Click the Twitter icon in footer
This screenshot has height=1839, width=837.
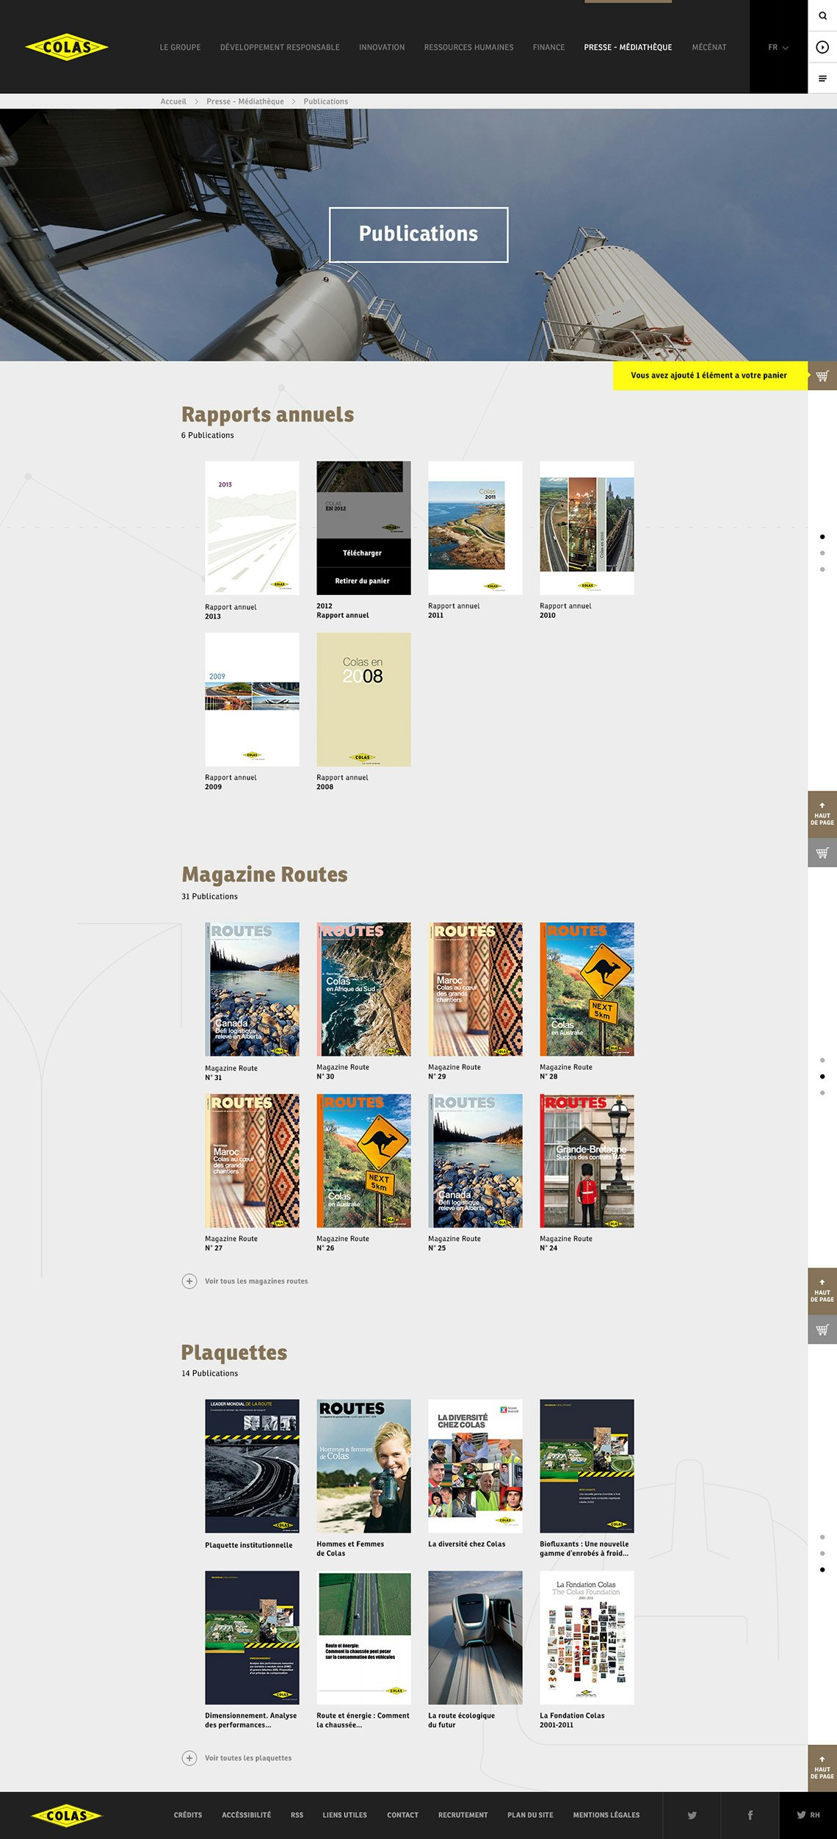click(x=692, y=1815)
